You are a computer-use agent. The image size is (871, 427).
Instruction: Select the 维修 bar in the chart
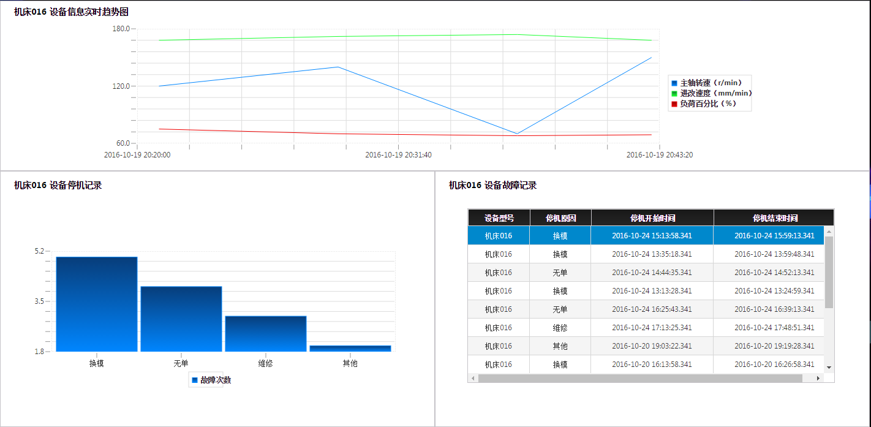pyautogui.click(x=265, y=334)
